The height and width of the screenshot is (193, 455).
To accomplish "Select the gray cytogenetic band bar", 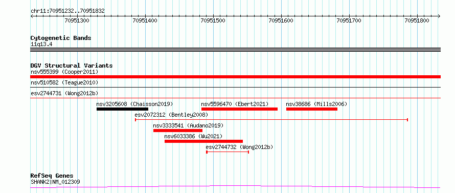I will click(235, 50).
